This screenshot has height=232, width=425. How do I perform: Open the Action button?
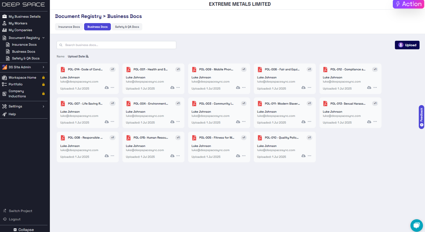(409, 4)
